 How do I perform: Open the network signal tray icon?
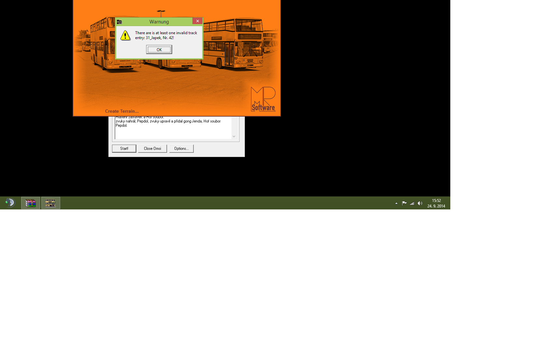pyautogui.click(x=412, y=203)
